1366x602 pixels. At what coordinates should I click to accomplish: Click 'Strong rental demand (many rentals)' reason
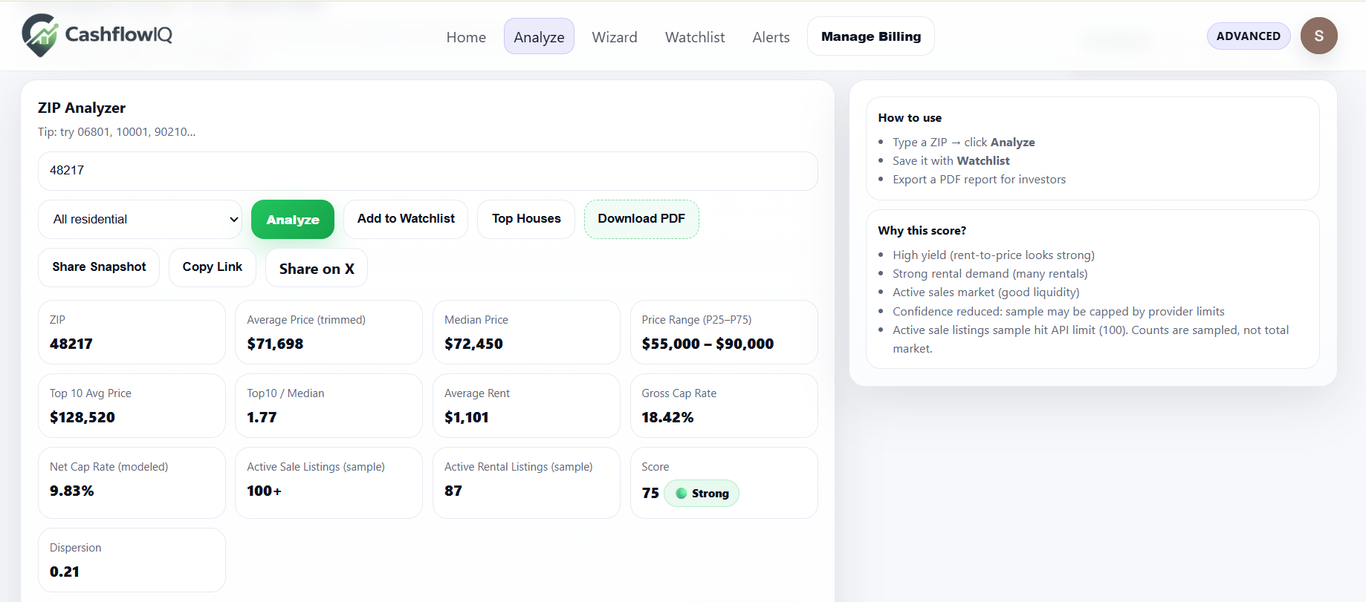pos(990,274)
